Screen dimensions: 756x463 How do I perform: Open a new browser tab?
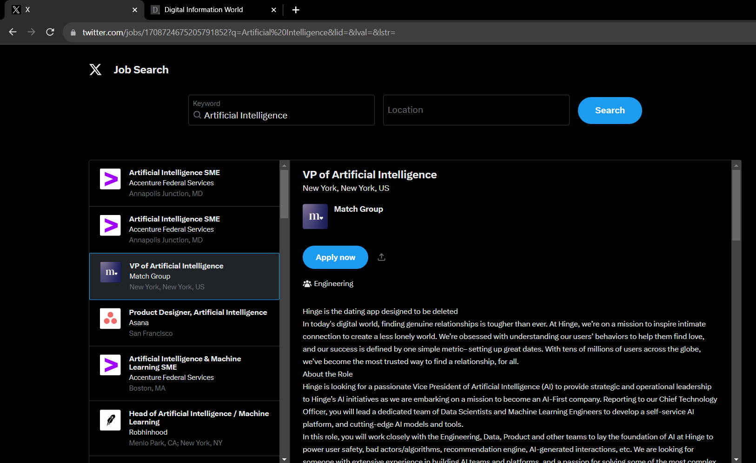tap(296, 10)
